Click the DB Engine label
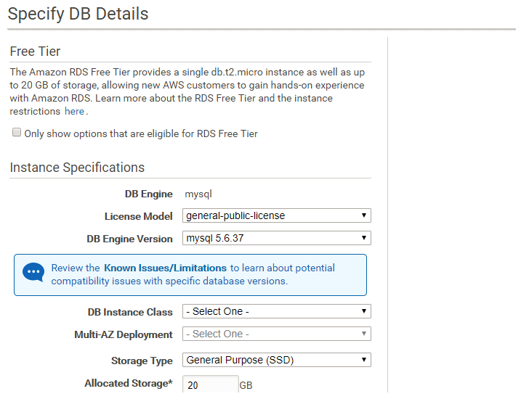521x399 pixels. 148,194
